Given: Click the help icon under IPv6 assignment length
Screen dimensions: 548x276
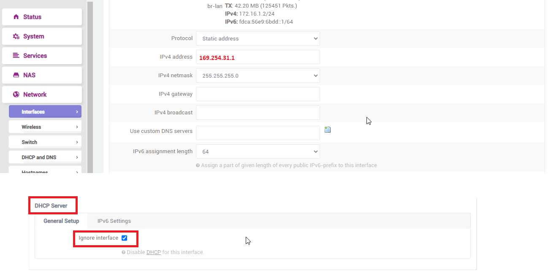Looking at the screenshot, I should 198,165.
